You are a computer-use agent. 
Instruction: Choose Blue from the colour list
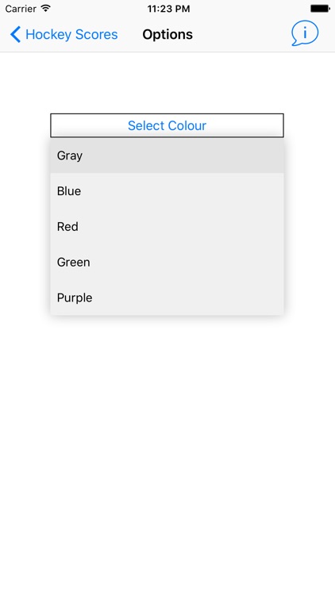167,191
